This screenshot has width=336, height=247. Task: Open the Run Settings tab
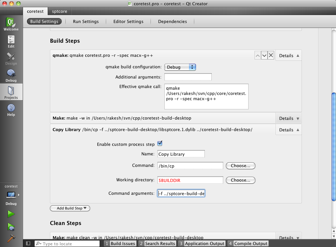click(x=86, y=21)
